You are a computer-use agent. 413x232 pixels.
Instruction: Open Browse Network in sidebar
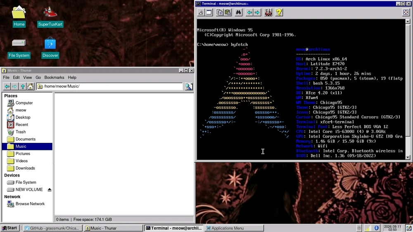click(x=27, y=204)
